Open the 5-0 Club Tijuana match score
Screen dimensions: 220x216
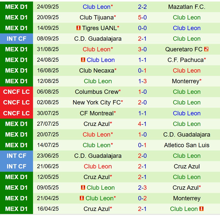142,17
